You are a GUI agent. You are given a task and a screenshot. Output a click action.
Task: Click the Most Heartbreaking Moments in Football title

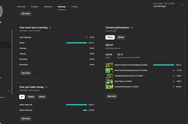(x=131, y=71)
